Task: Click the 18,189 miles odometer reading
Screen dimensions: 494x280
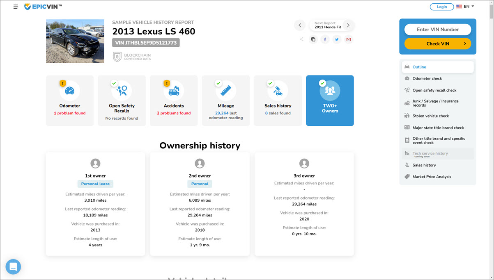Action: (x=96, y=215)
